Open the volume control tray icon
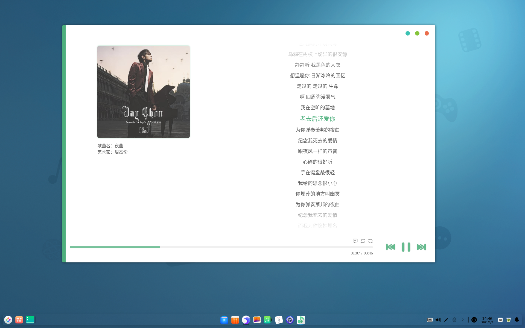The image size is (525, 328). tap(438, 320)
